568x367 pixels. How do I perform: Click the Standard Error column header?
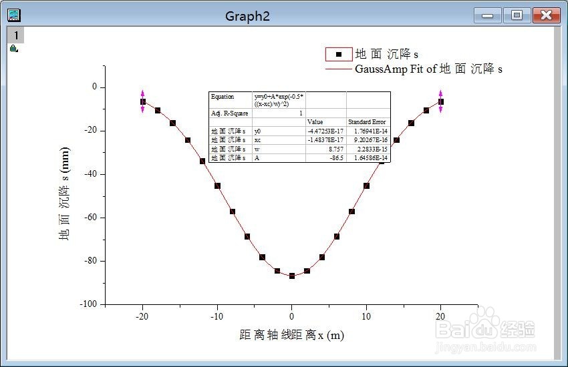[x=367, y=122]
